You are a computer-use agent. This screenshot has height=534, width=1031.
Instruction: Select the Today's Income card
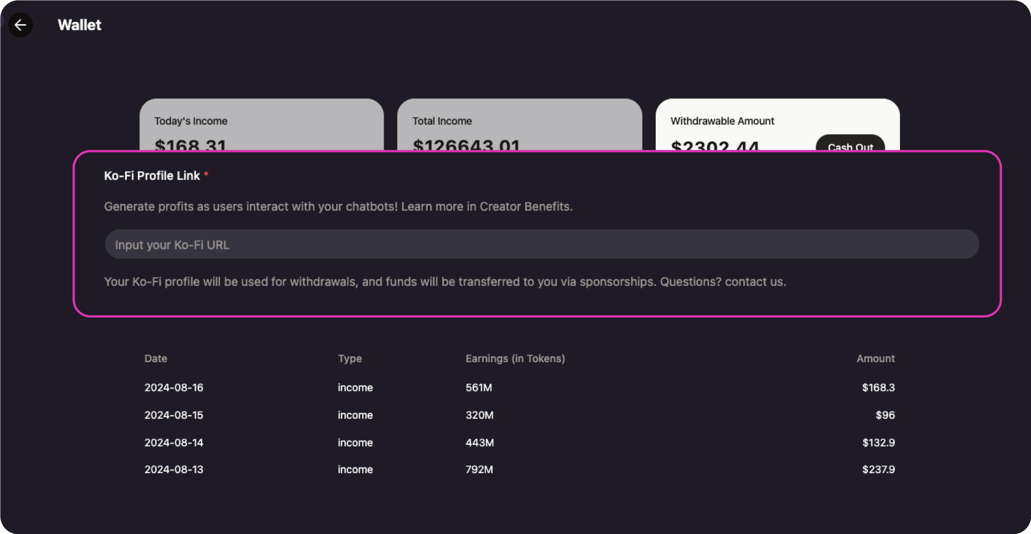click(261, 125)
